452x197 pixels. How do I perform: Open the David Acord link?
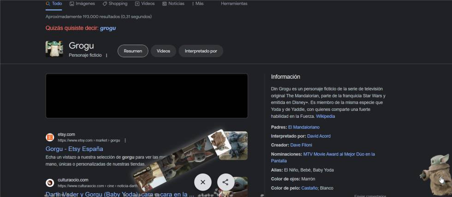click(x=319, y=136)
